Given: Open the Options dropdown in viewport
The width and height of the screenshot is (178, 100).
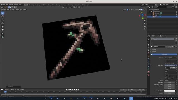Looking at the screenshot, I should tap(144, 7).
